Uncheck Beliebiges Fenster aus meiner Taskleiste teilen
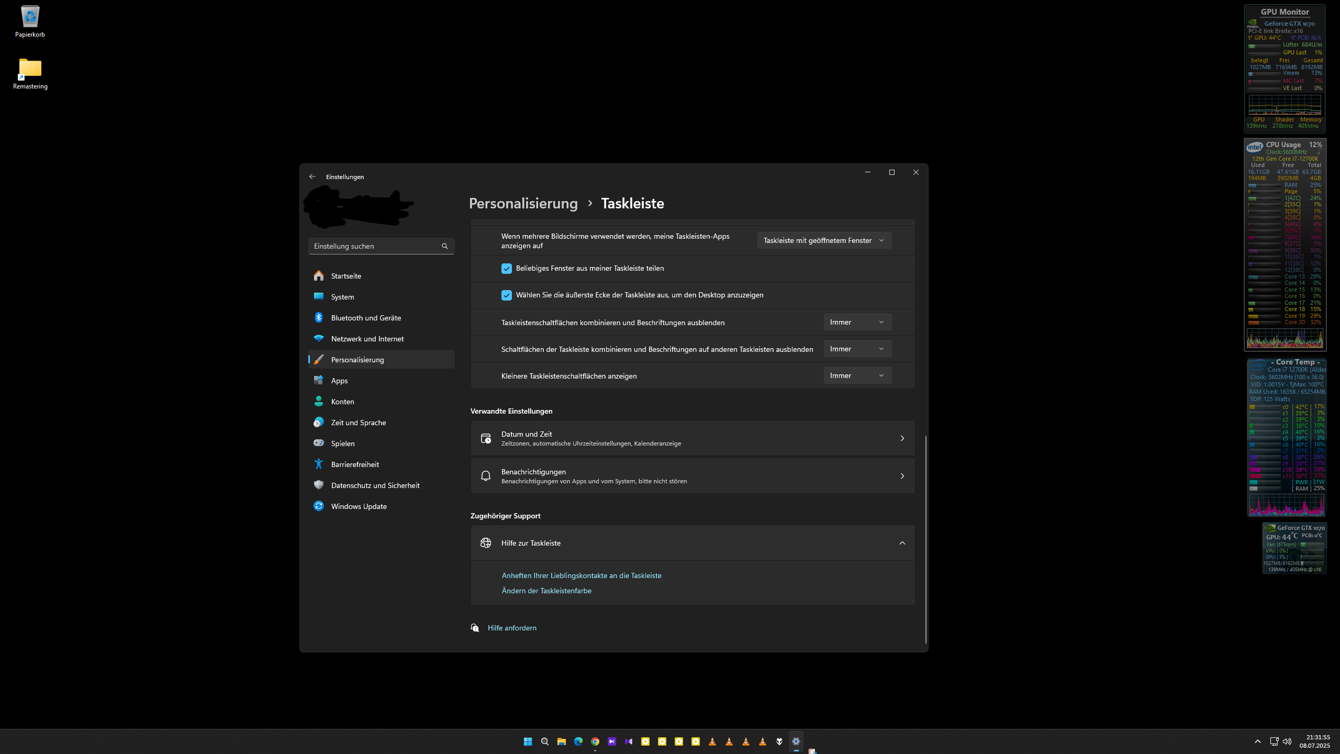Screen dimensions: 1340x754 point(506,268)
